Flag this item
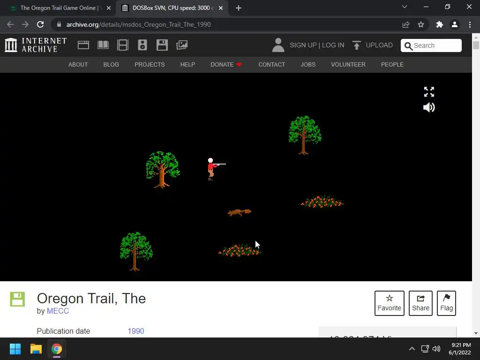The image size is (480, 360). (x=446, y=303)
